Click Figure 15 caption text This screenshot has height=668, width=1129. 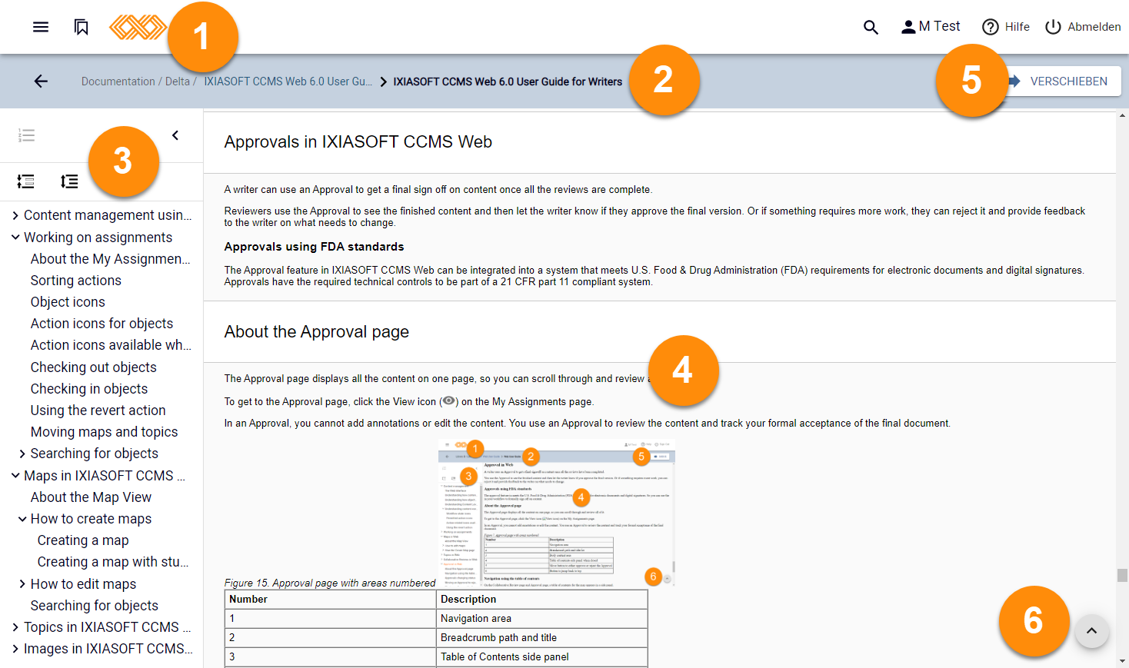(330, 583)
